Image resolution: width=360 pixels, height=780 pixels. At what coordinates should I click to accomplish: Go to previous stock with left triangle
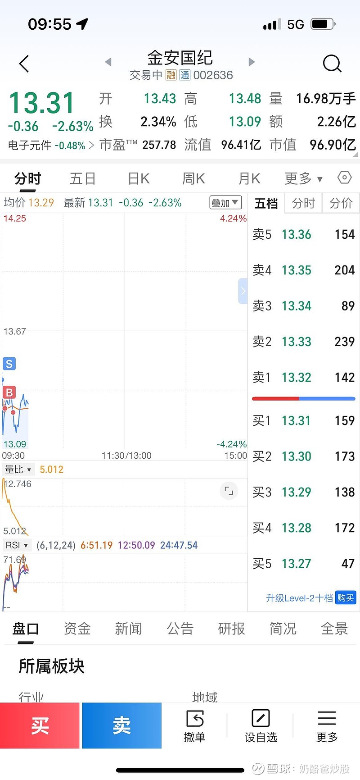point(108,62)
